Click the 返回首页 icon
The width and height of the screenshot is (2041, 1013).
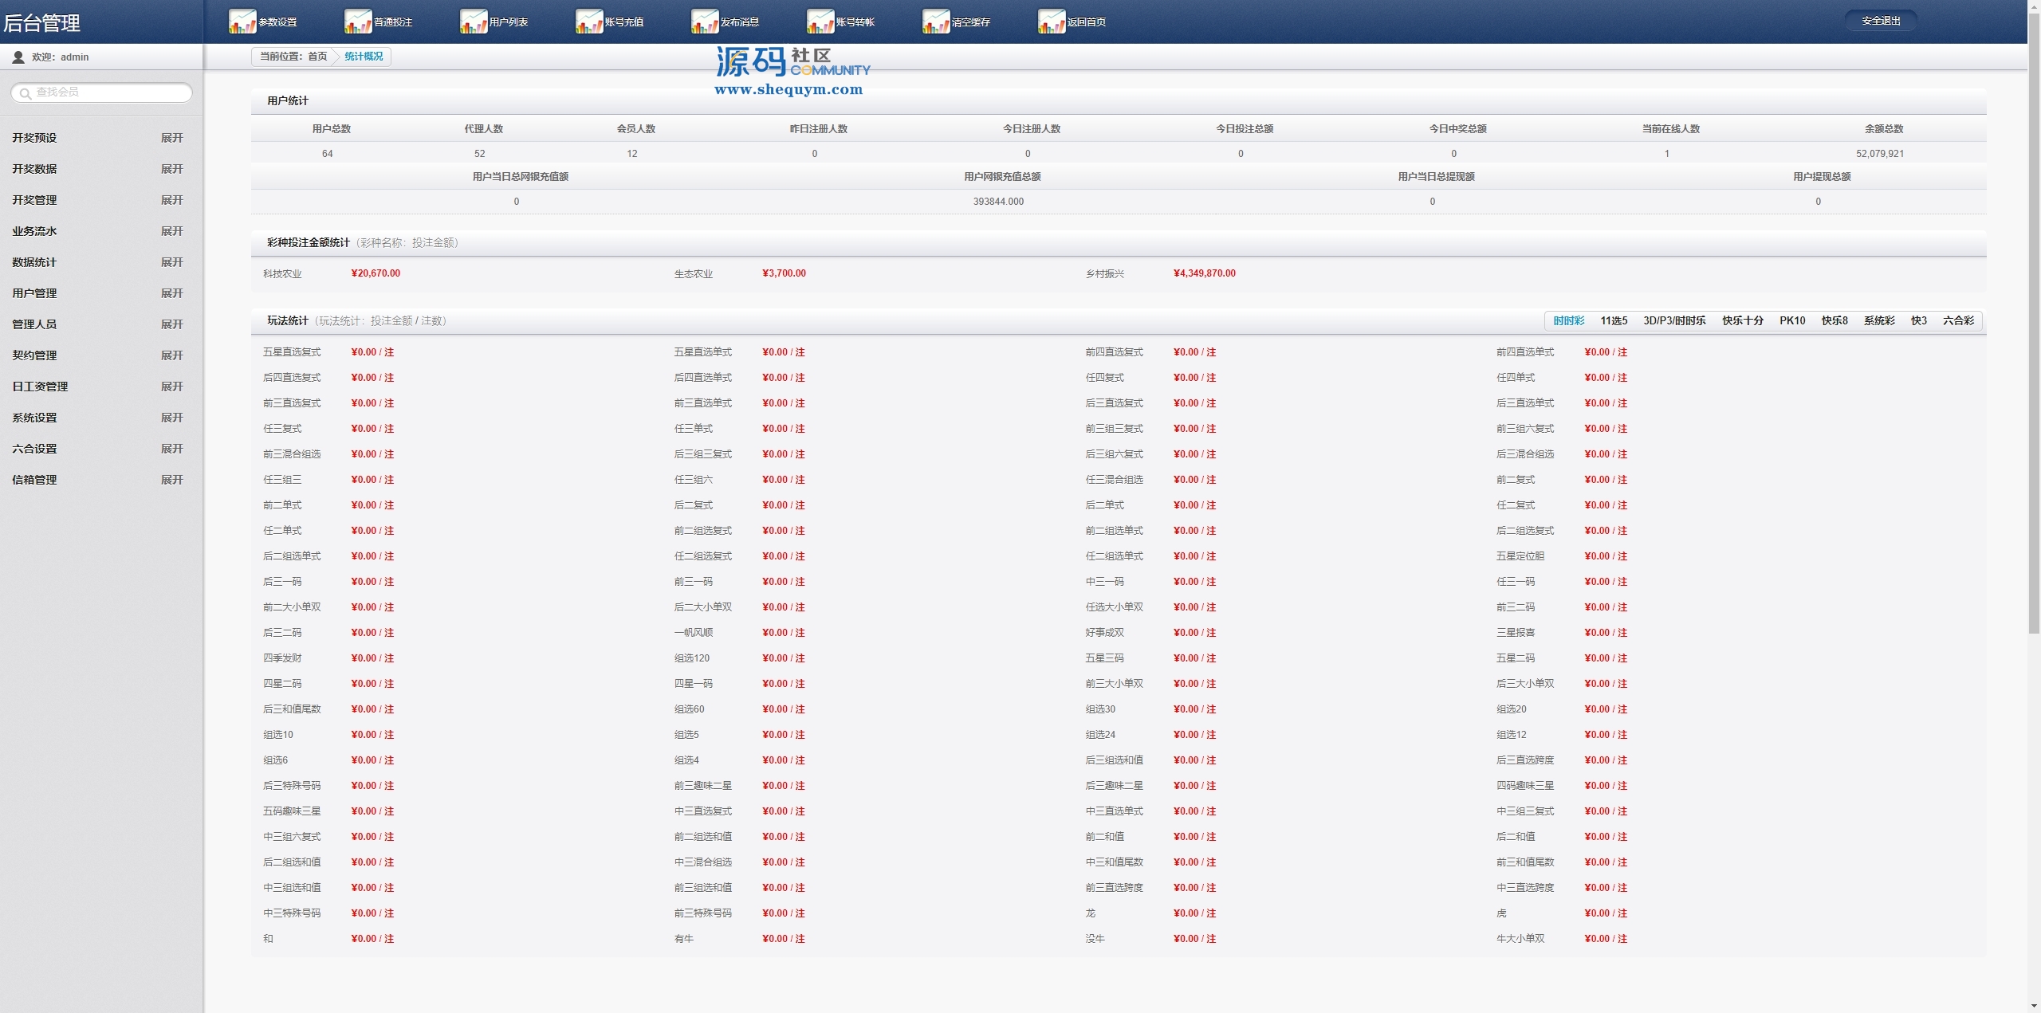[1052, 22]
